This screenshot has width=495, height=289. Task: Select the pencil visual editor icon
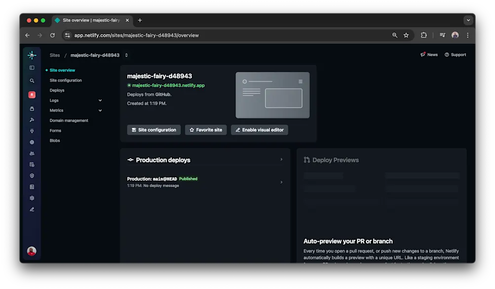32,209
